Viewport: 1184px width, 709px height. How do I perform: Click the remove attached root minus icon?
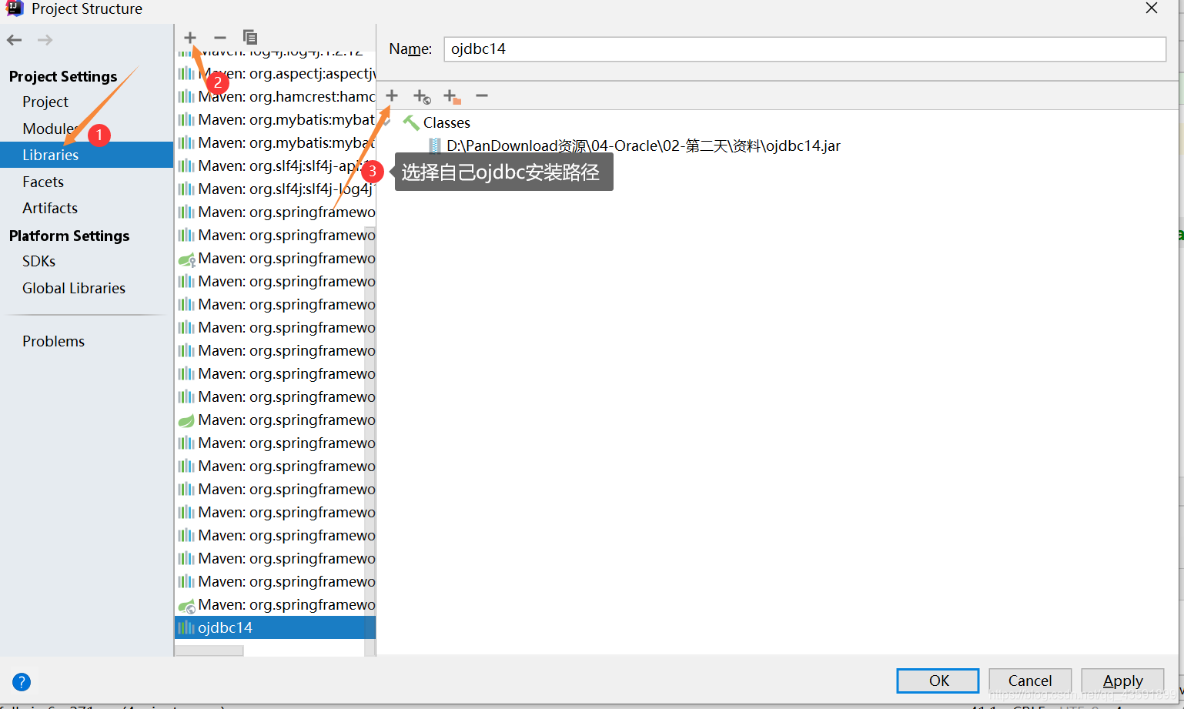click(x=481, y=95)
